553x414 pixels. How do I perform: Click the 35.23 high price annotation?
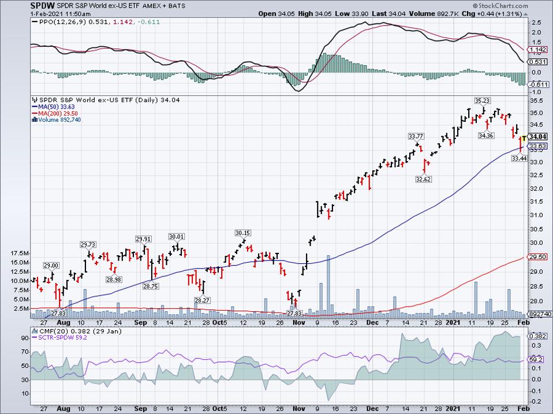coord(482,100)
